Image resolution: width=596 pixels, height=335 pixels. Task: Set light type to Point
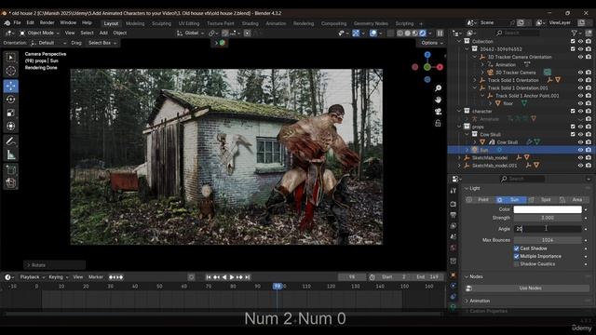pyautogui.click(x=480, y=200)
